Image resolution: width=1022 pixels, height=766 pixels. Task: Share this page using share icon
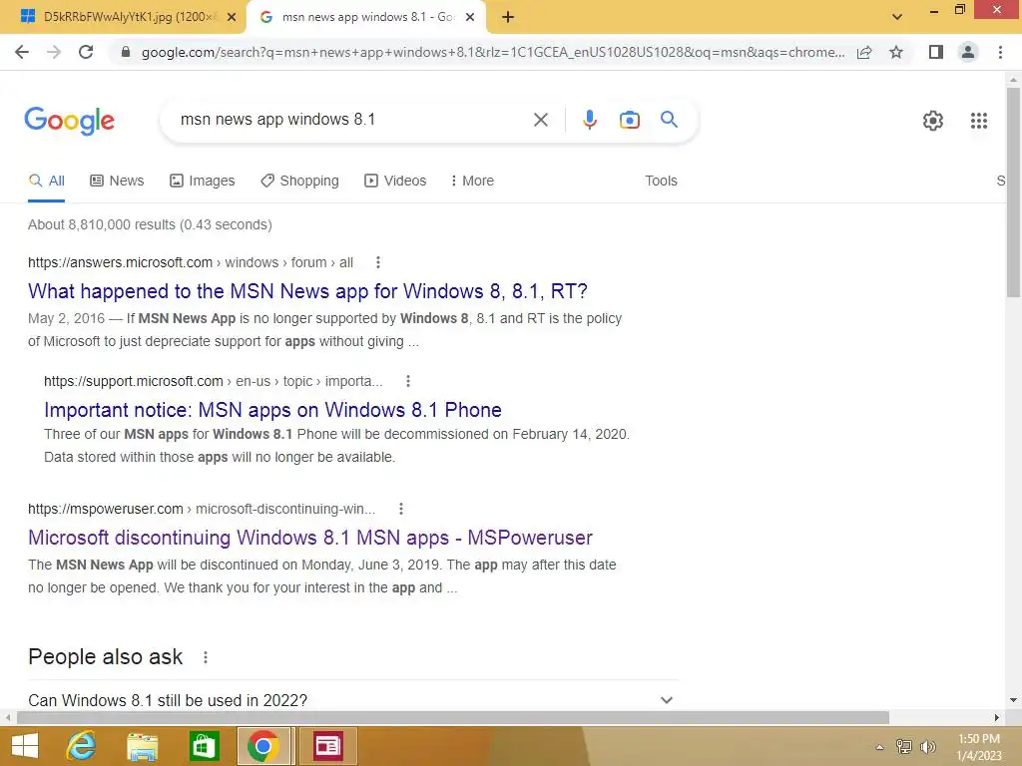tap(864, 52)
